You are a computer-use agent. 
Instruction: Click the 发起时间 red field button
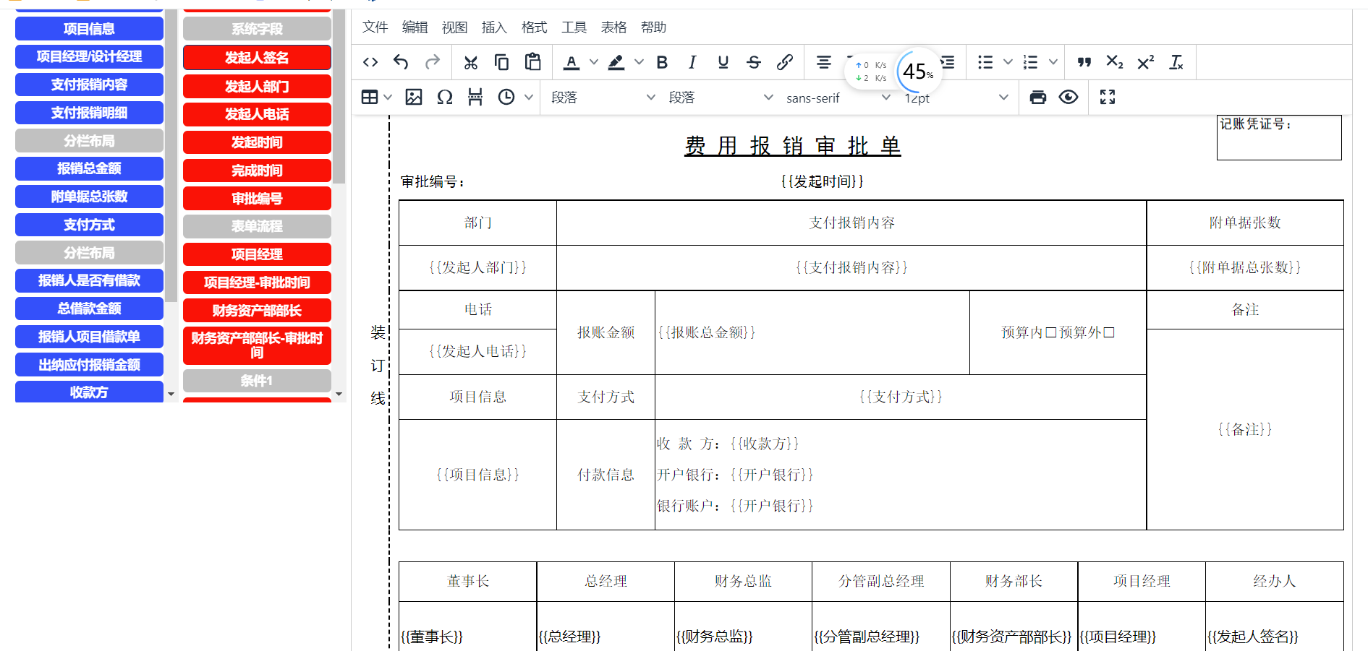pos(257,142)
